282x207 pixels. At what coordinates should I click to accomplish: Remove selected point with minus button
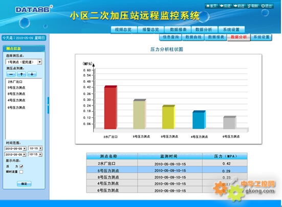tap(11, 74)
